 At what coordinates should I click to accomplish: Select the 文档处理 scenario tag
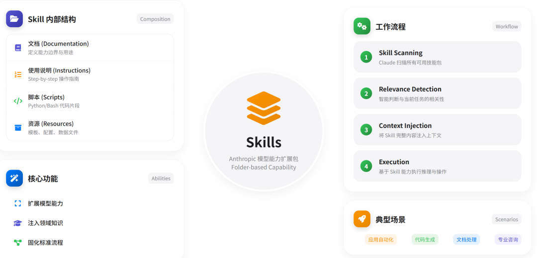click(x=466, y=240)
